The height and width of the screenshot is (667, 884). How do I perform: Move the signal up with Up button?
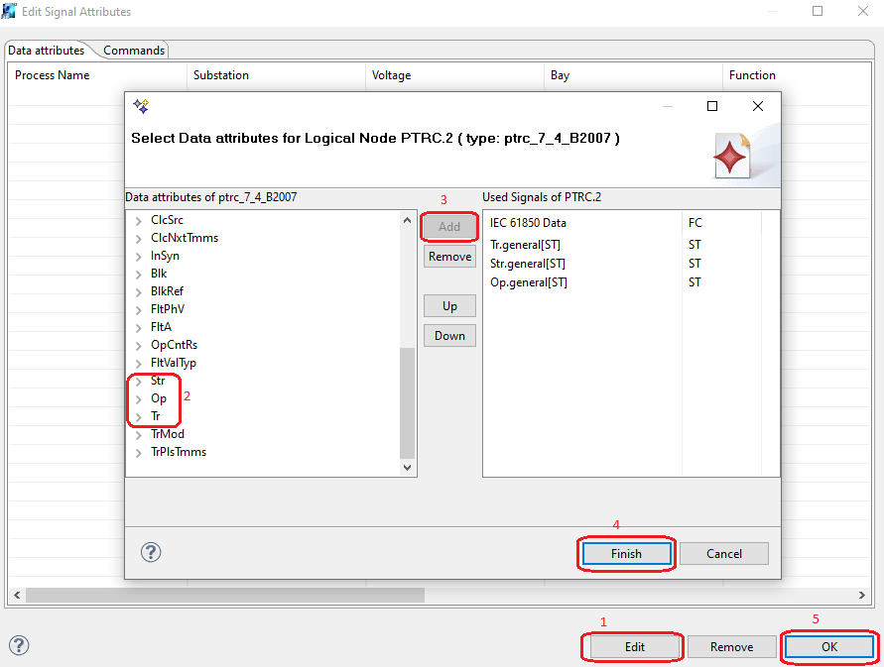449,306
